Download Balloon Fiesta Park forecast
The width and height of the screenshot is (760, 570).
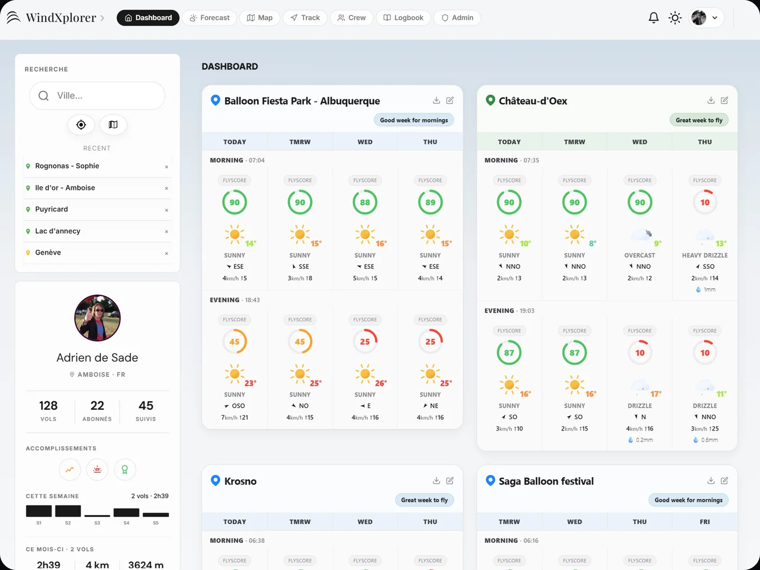pos(436,100)
